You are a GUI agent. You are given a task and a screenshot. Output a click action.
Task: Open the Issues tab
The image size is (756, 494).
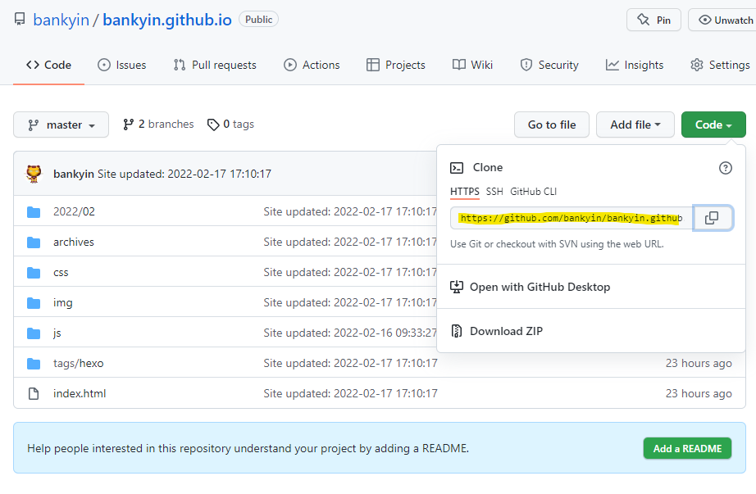(x=121, y=65)
